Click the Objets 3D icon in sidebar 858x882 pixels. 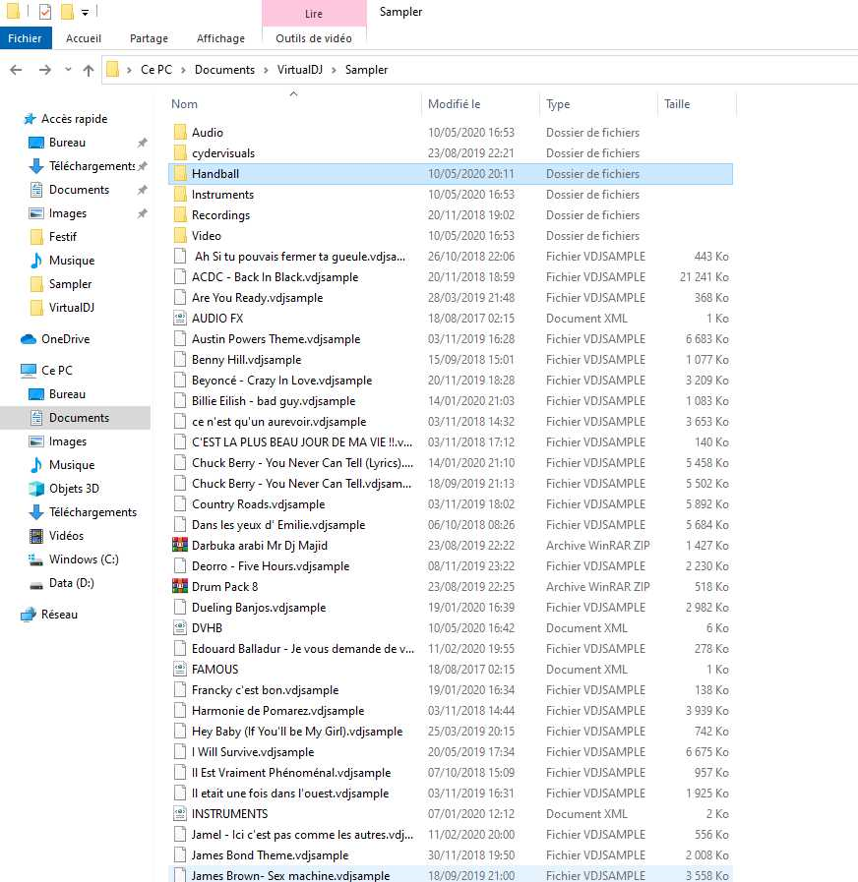click(36, 489)
